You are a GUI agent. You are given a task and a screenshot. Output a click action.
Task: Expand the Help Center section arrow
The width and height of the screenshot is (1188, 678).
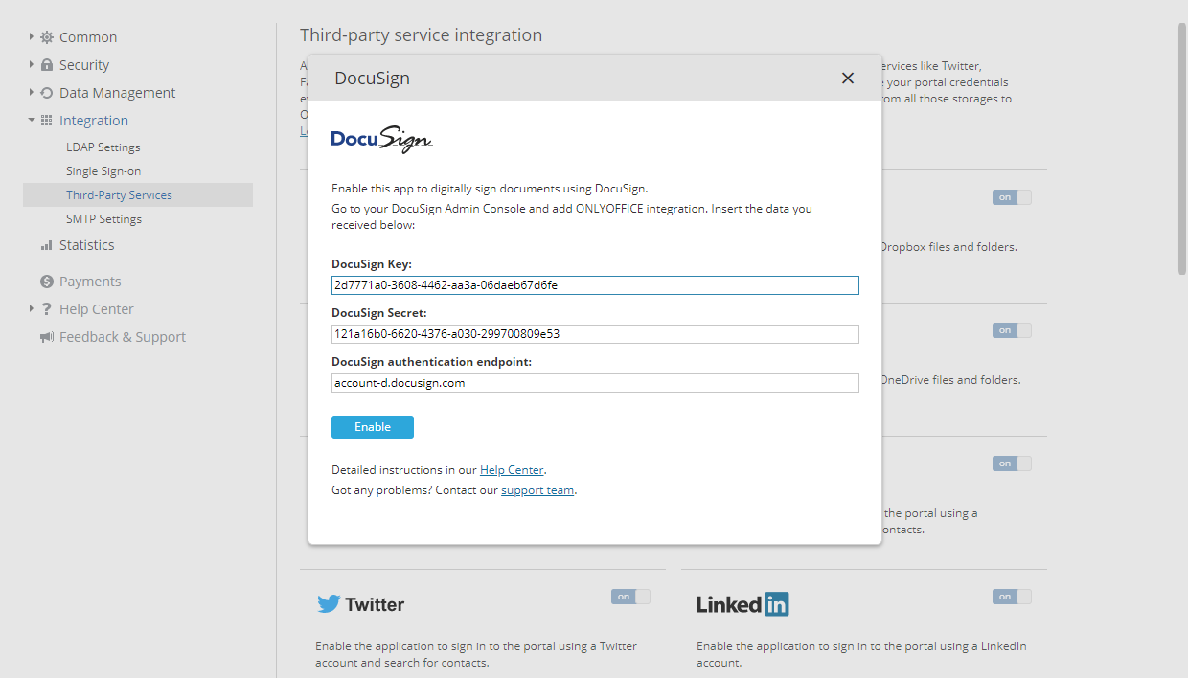click(x=32, y=309)
